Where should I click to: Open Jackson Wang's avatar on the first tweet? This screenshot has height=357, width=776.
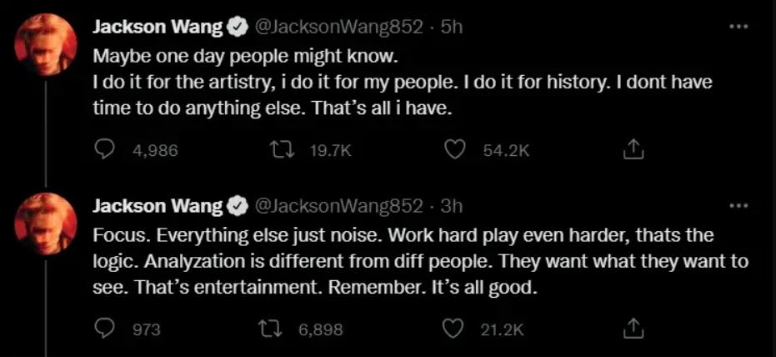46,44
